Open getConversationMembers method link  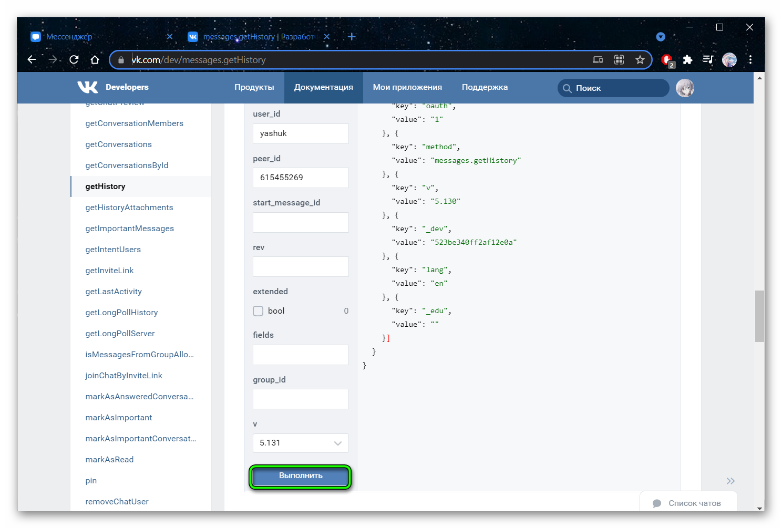[135, 123]
